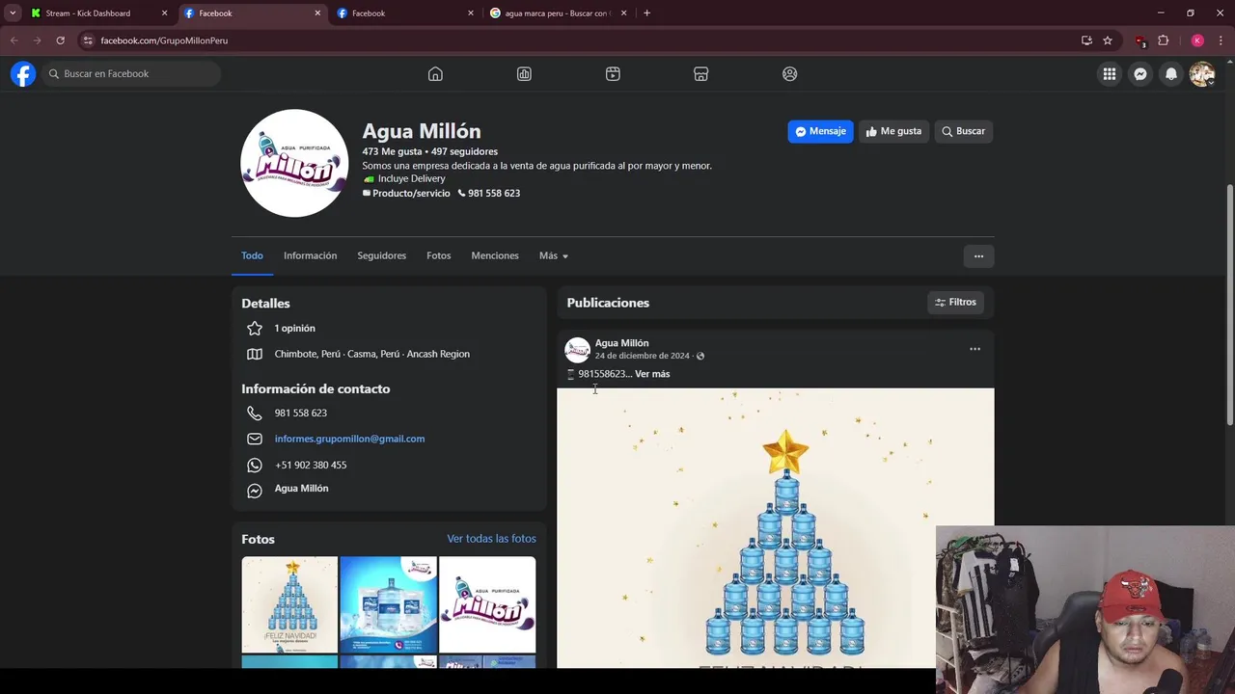Open the Chrome extensions puzzle icon
The image size is (1235, 694).
[x=1164, y=40]
